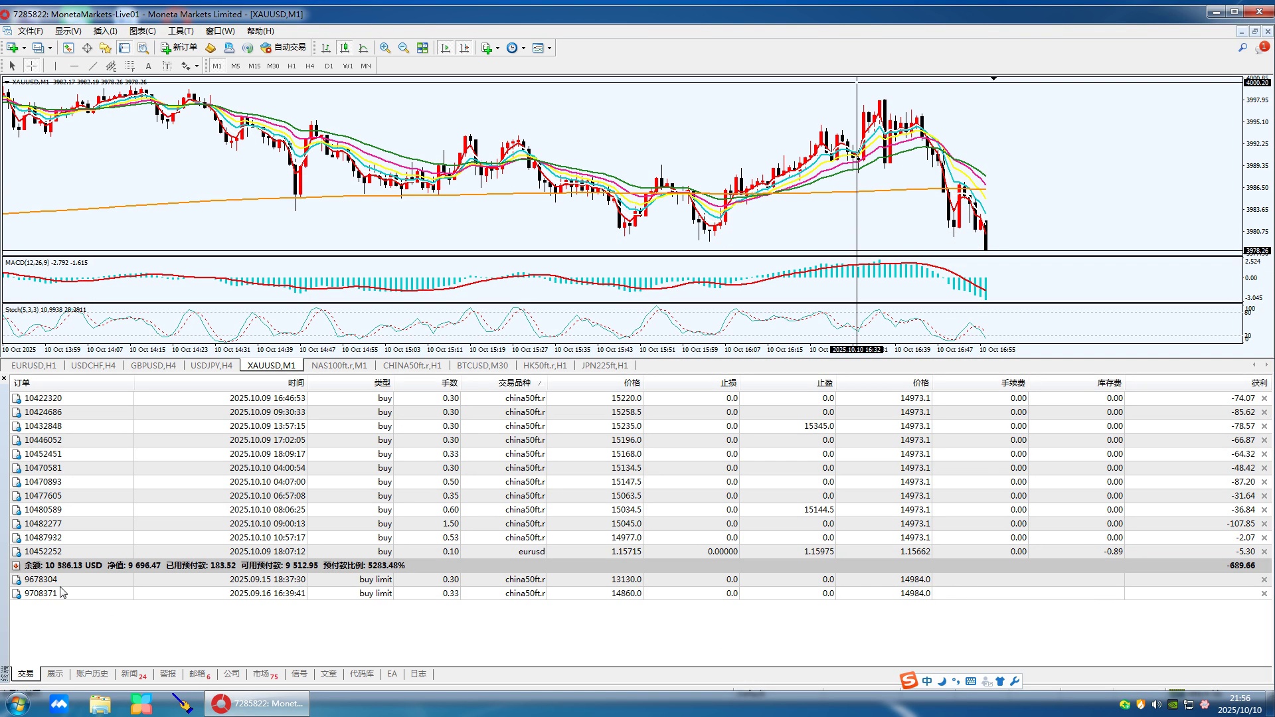Close order 10422320 with its X

pos(1264,398)
